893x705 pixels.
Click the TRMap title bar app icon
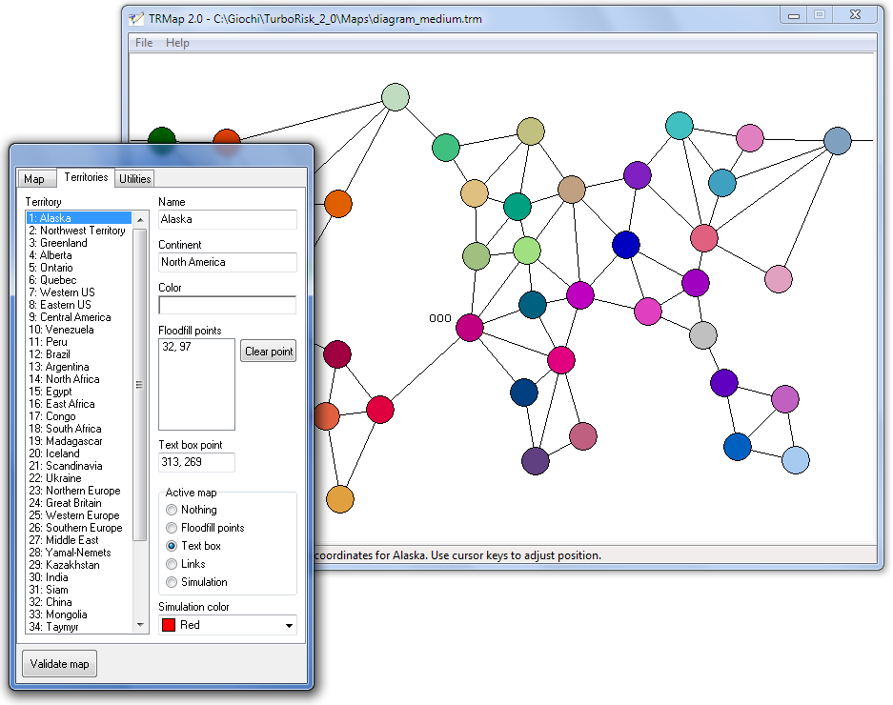(x=136, y=18)
